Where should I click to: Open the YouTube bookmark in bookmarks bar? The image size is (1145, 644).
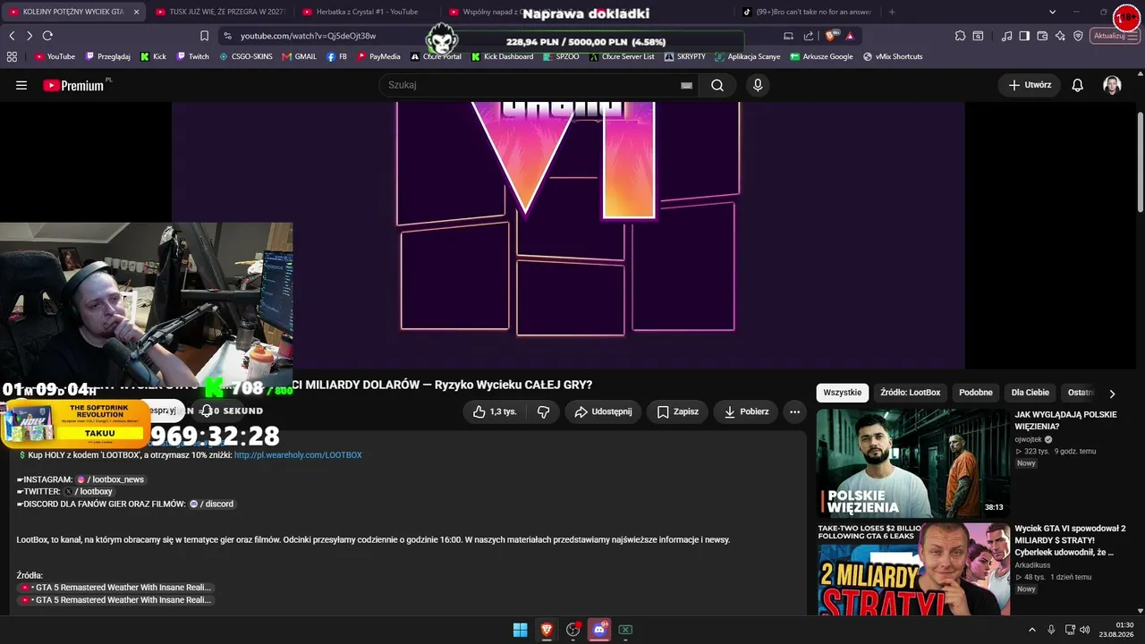(x=55, y=56)
